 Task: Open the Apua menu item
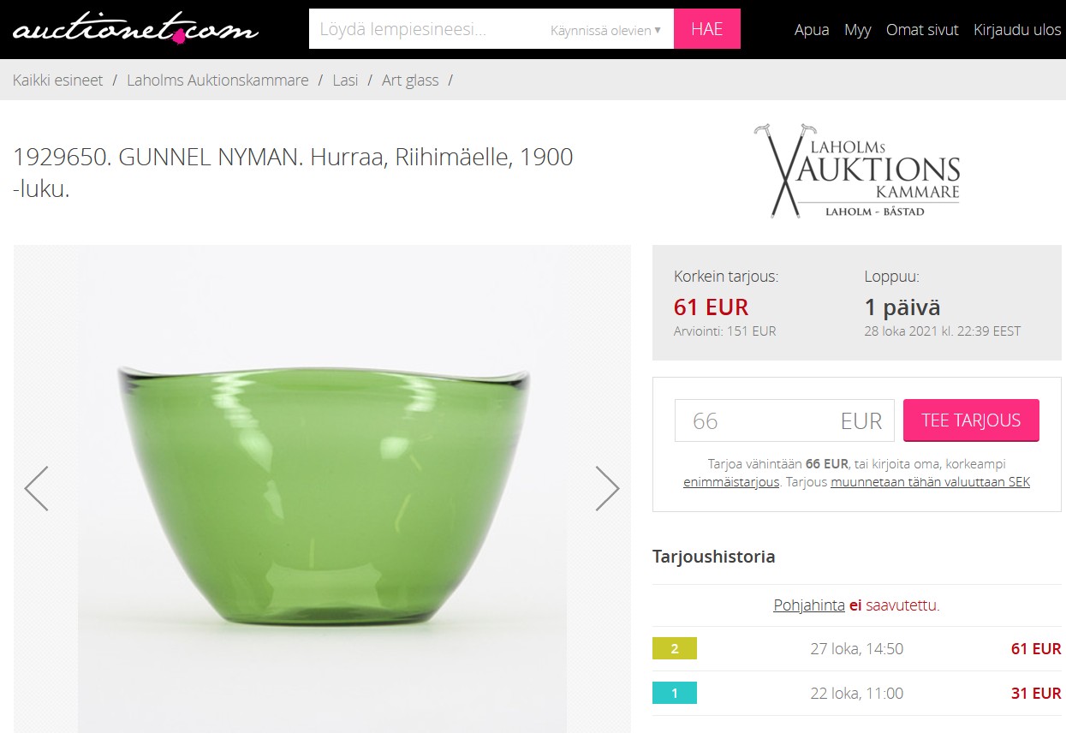(812, 30)
